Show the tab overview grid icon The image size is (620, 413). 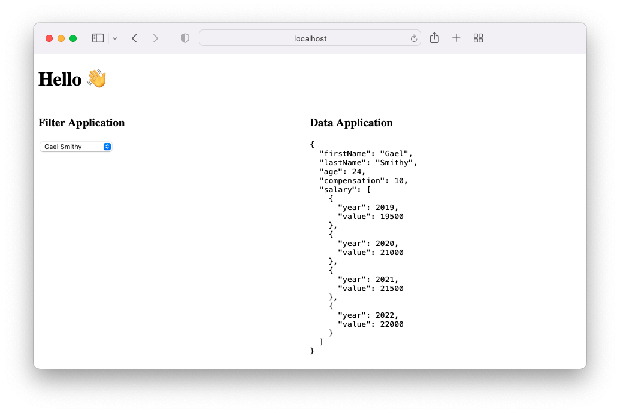click(x=478, y=38)
